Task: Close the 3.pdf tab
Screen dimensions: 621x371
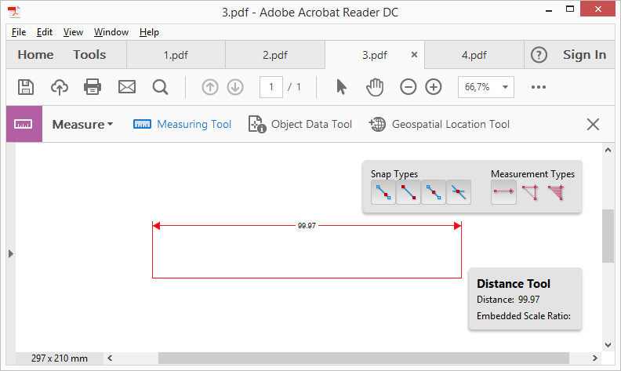Action: (414, 55)
